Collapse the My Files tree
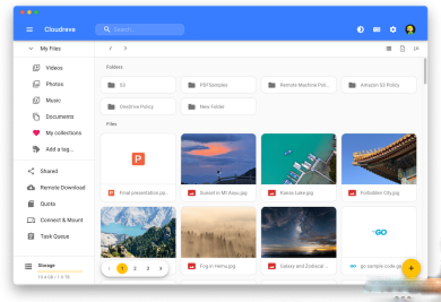Viewport: 441px width, 302px height. pyautogui.click(x=31, y=49)
